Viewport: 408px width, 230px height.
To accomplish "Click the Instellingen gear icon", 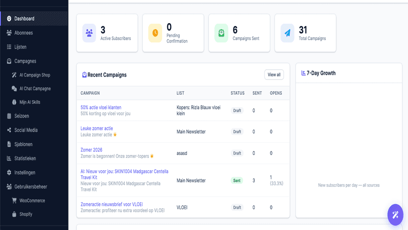I will [x=9, y=172].
